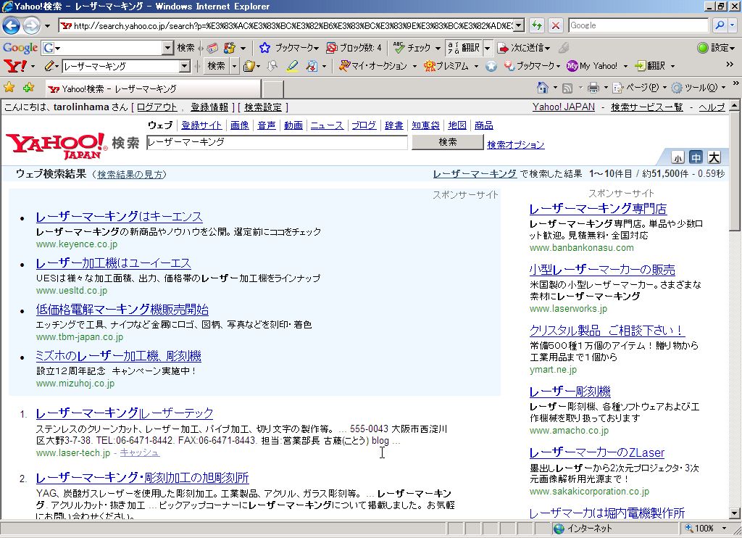Switch to ニュース search tab

(327, 125)
